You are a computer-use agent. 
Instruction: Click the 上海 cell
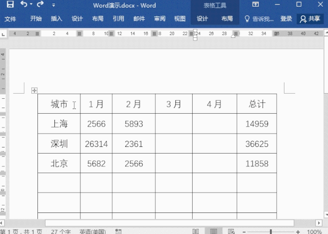point(59,124)
